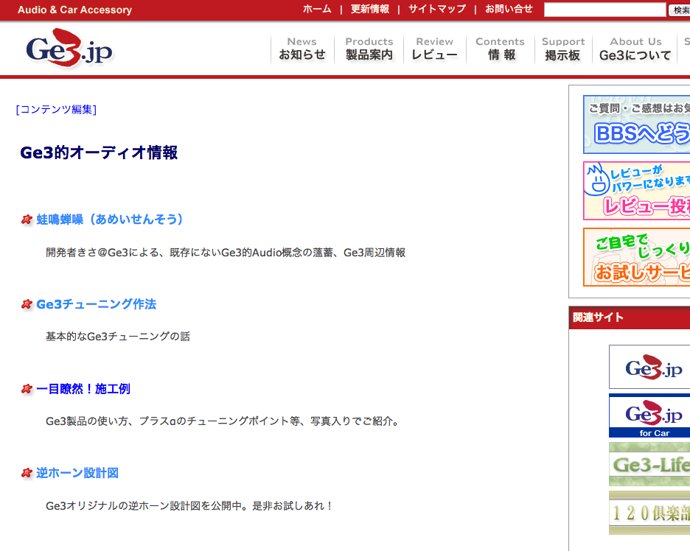Open 蛙鳴蝉噪（あめいせんそう） article link
Image resolution: width=690 pixels, height=551 pixels.
pyautogui.click(x=110, y=219)
